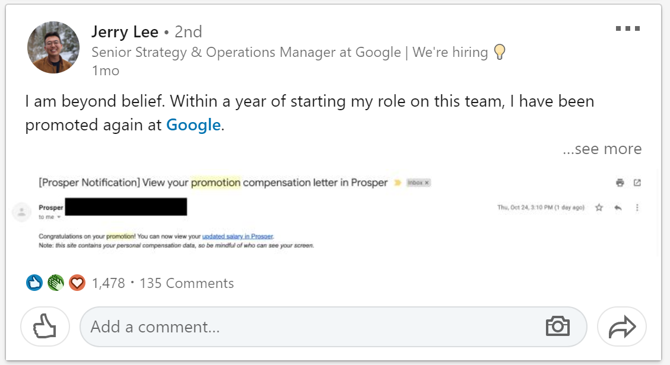670x365 pixels.
Task: Remove the Inbox label with its x
Action: coord(427,182)
